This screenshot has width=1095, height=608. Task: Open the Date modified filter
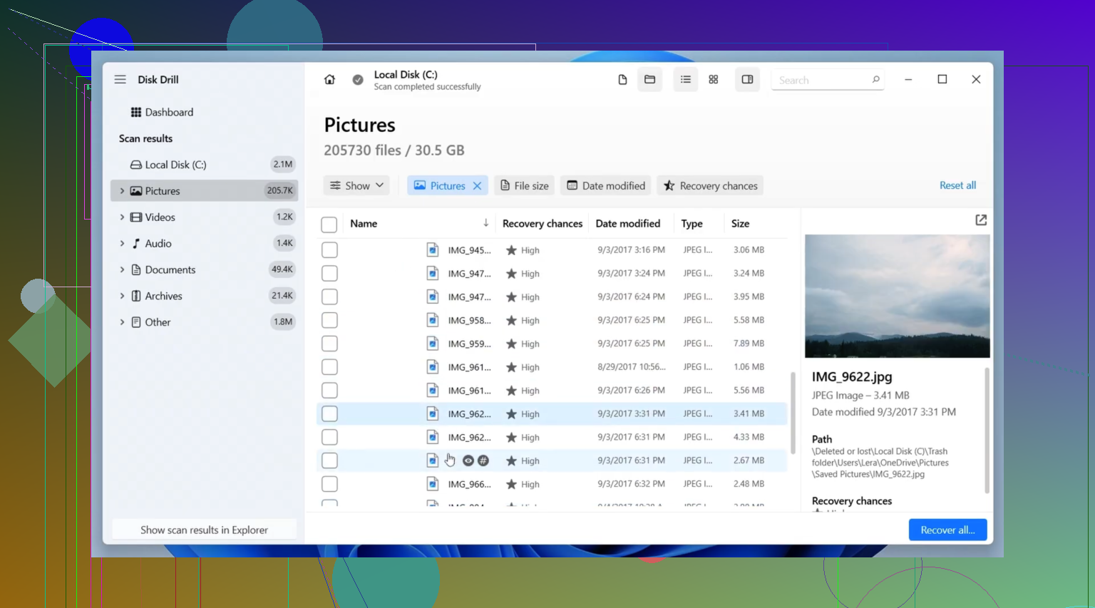pyautogui.click(x=606, y=186)
